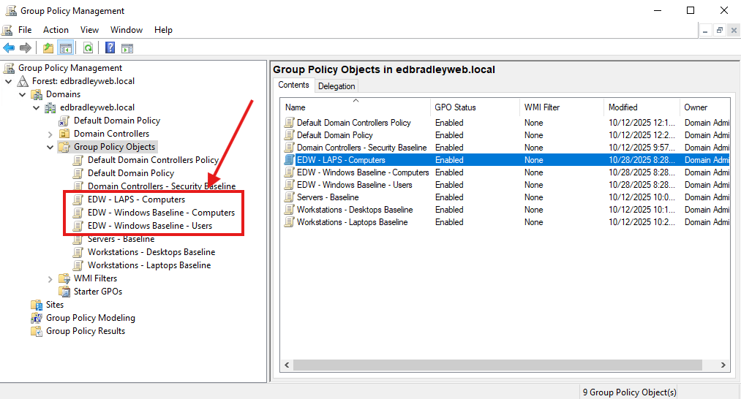Collapse the edbradleyweb.local domain node
The width and height of the screenshot is (741, 399).
tap(37, 107)
